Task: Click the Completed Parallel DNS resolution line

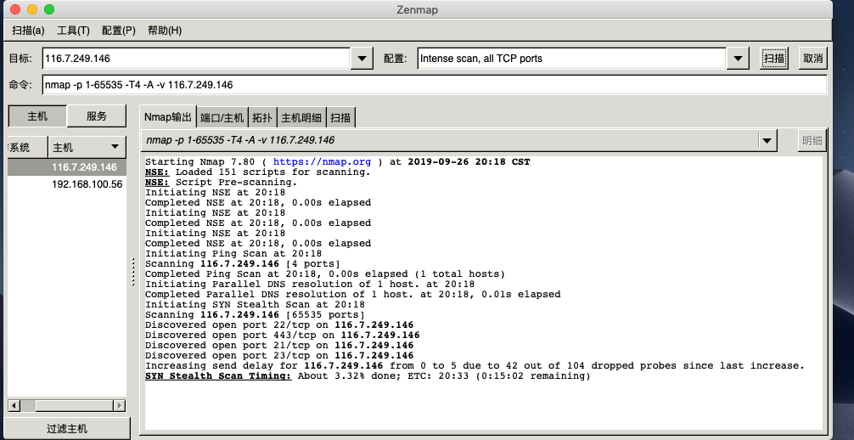Action: (352, 295)
